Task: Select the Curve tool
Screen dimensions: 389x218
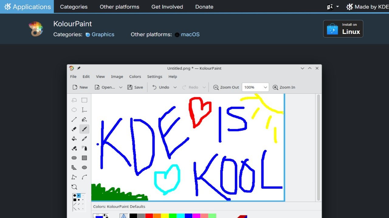Action: [x=84, y=177]
